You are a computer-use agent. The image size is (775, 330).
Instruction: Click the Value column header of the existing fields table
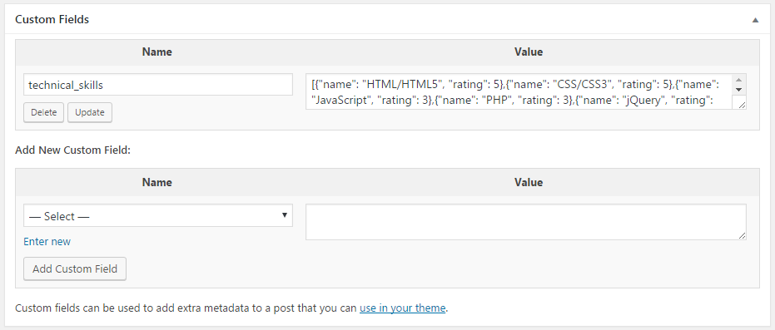point(529,52)
